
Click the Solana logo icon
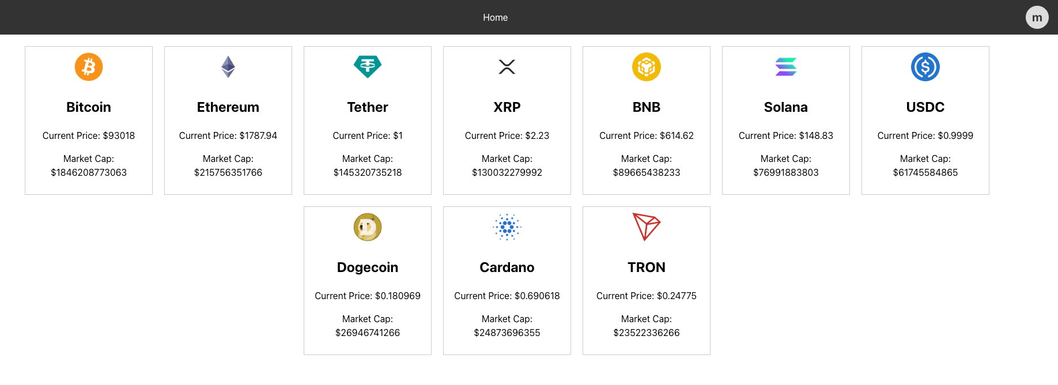point(786,67)
